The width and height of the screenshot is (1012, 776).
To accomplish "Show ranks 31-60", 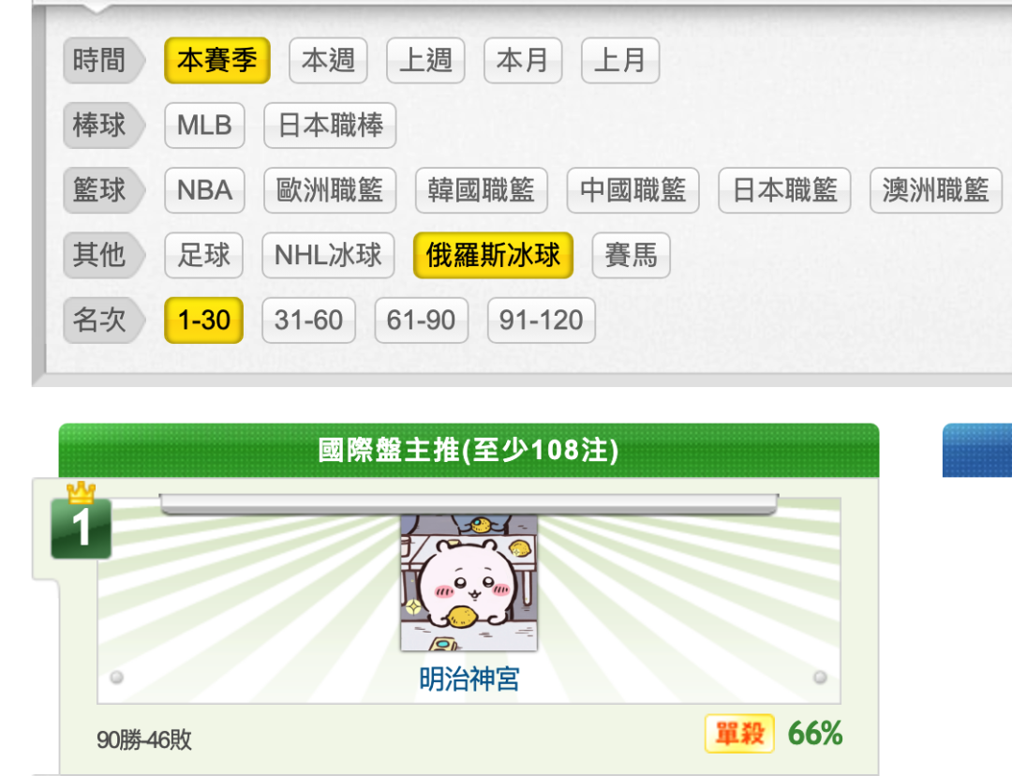I will tap(308, 321).
